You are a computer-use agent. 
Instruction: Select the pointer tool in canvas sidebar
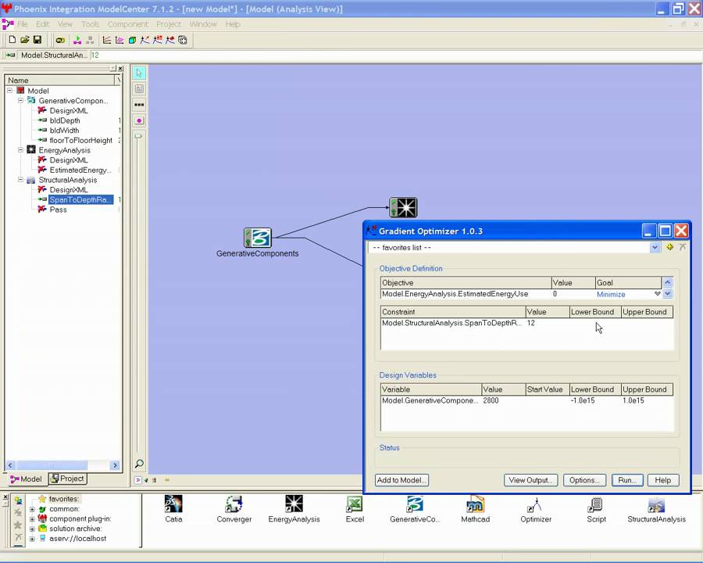(139, 73)
